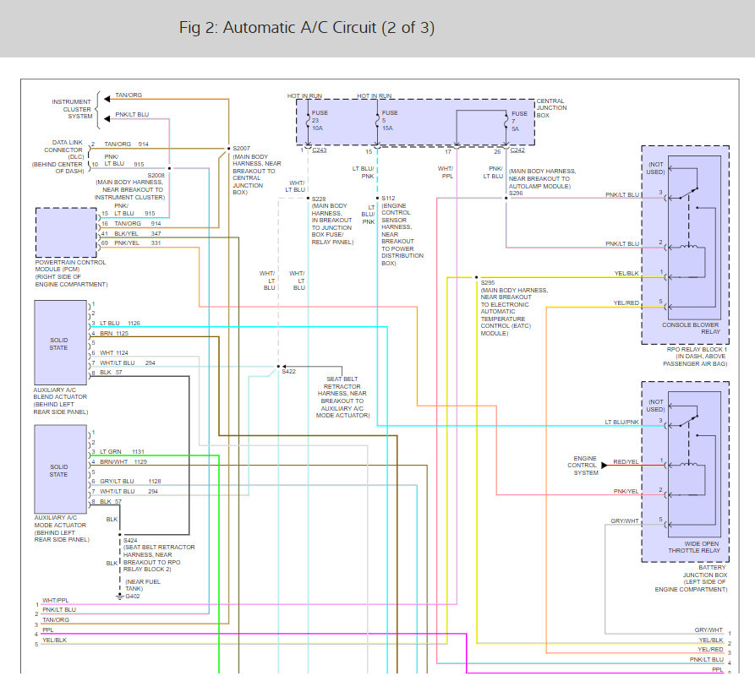Click the upper SOLID STATE blend actuator box
Image resolution: width=755 pixels, height=687 pixels.
point(61,342)
